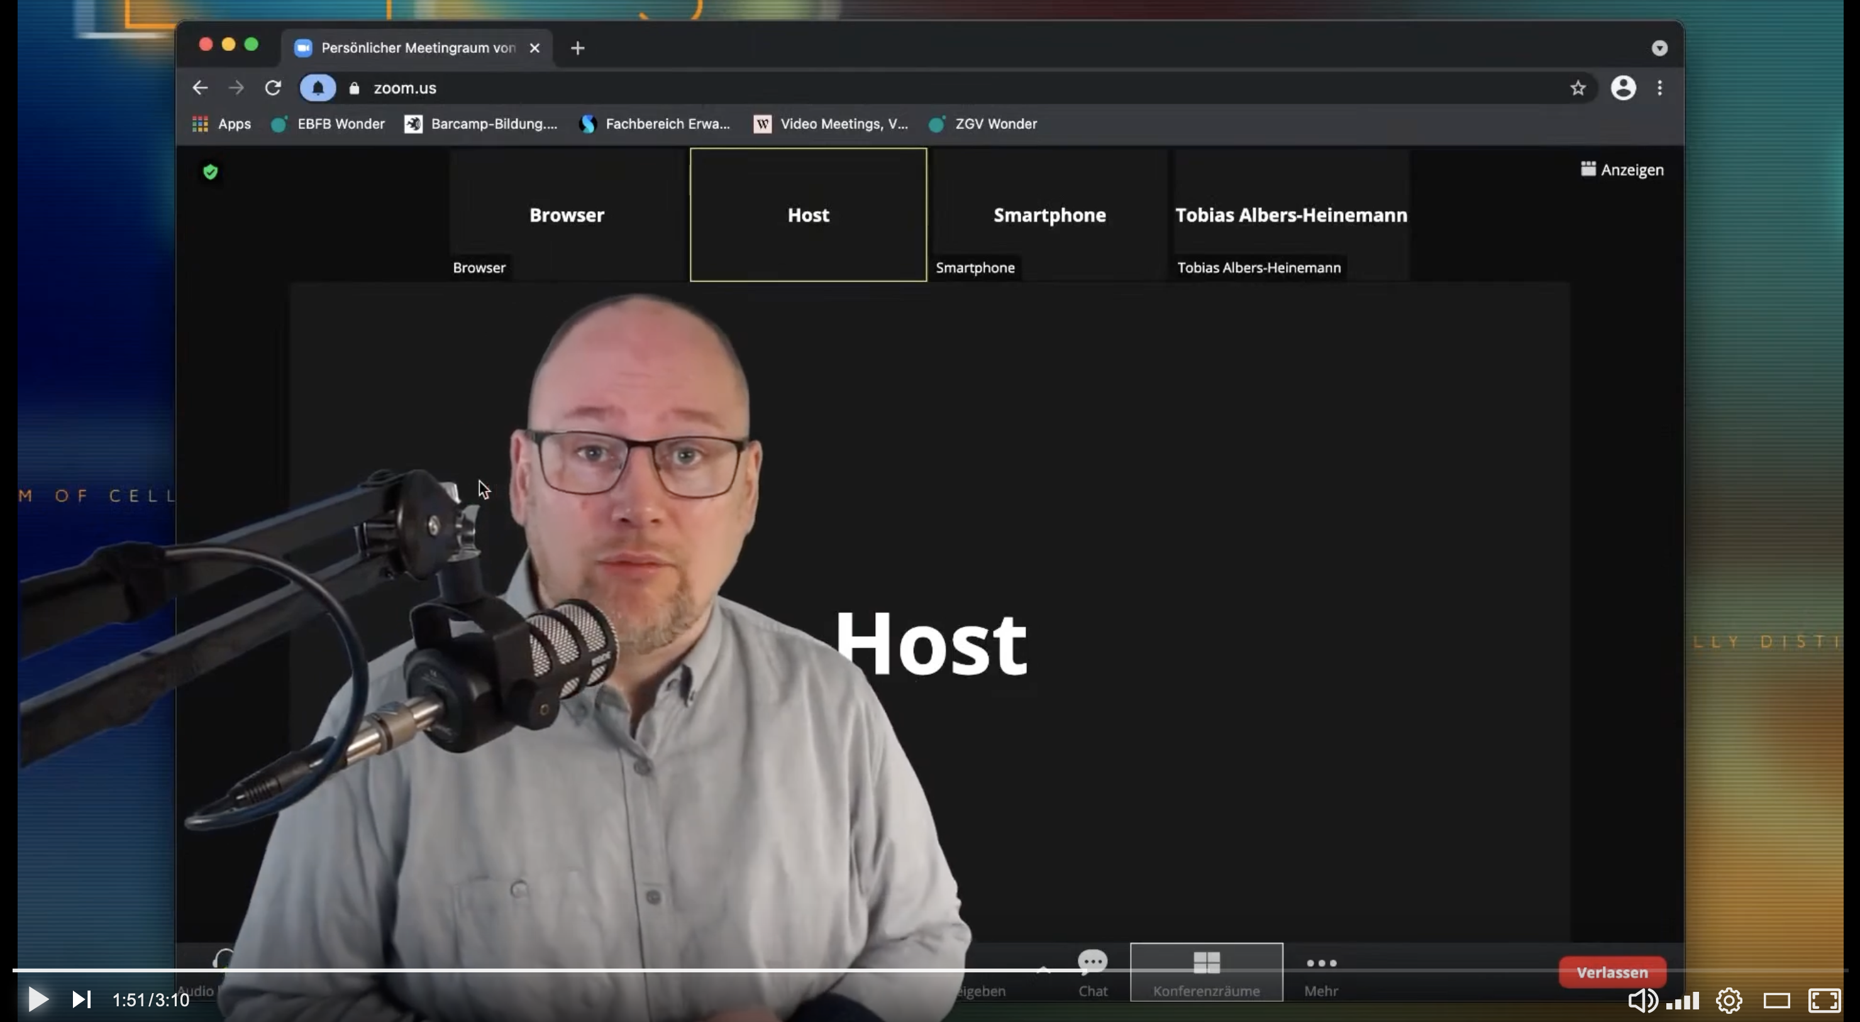Select the Smartphone participant thumbnail
This screenshot has width=1860, height=1022.
(x=1049, y=215)
